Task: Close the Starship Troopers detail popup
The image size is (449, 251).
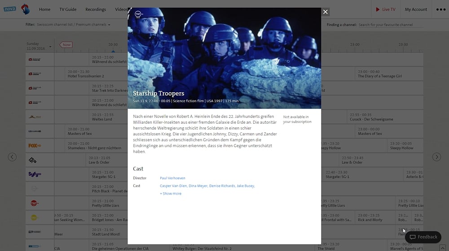Action: (x=325, y=12)
